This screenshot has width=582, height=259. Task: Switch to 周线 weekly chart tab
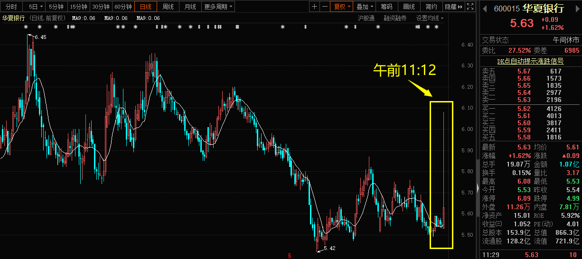click(168, 7)
